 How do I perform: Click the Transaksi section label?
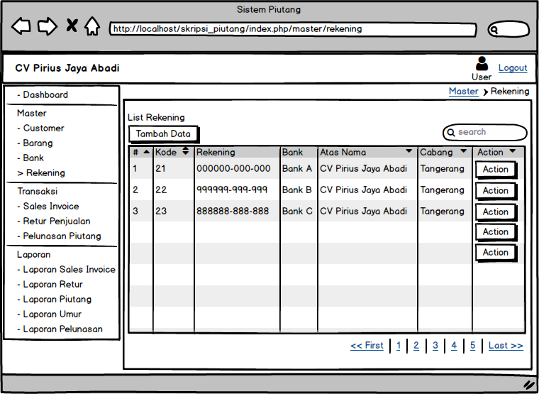tap(37, 192)
